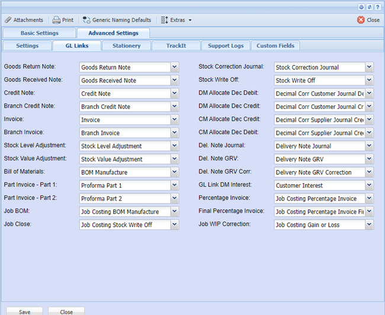
Task: Open the Branch Invoice dropdown arrow
Action: coord(174,133)
